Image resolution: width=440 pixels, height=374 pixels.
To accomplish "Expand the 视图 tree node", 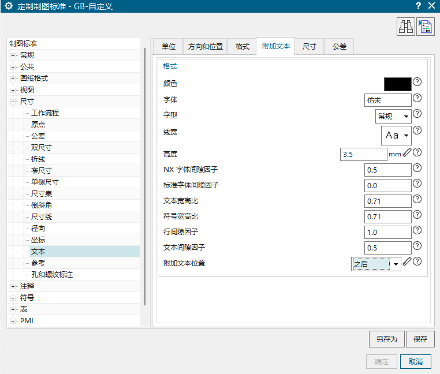I will click(13, 90).
